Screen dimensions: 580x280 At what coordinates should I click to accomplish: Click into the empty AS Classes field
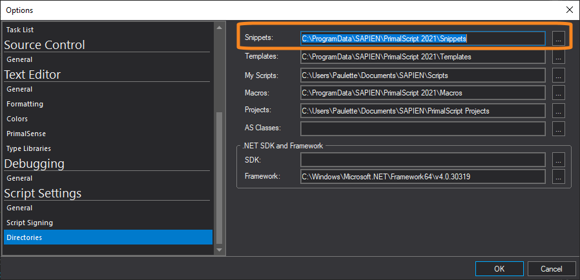tap(423, 128)
